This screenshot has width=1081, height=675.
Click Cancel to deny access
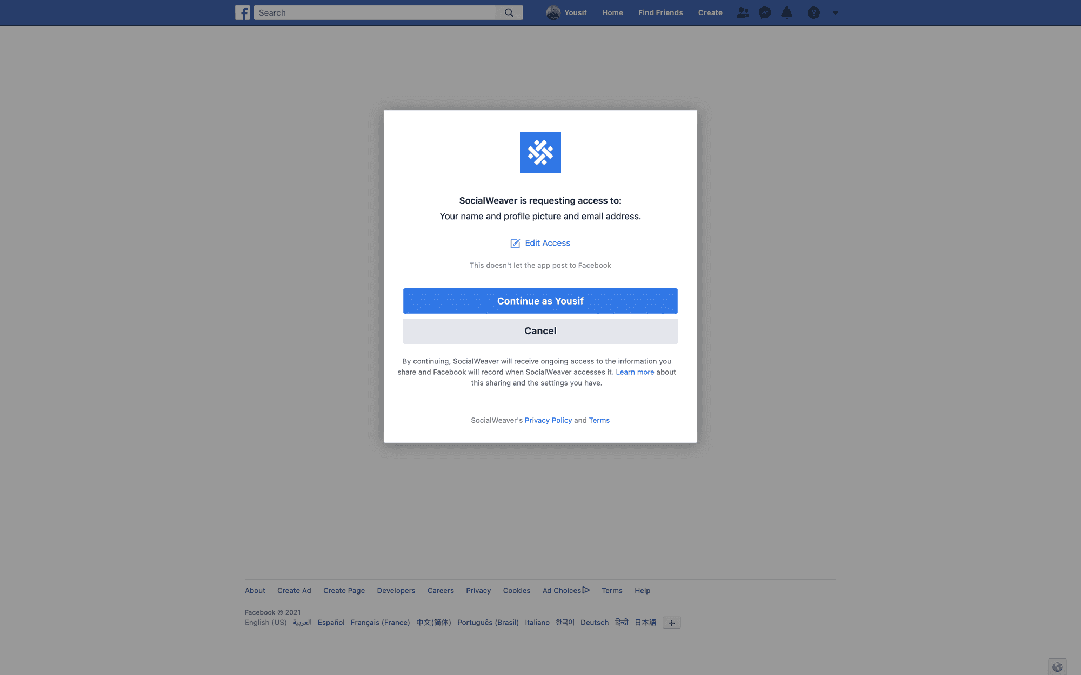(540, 330)
